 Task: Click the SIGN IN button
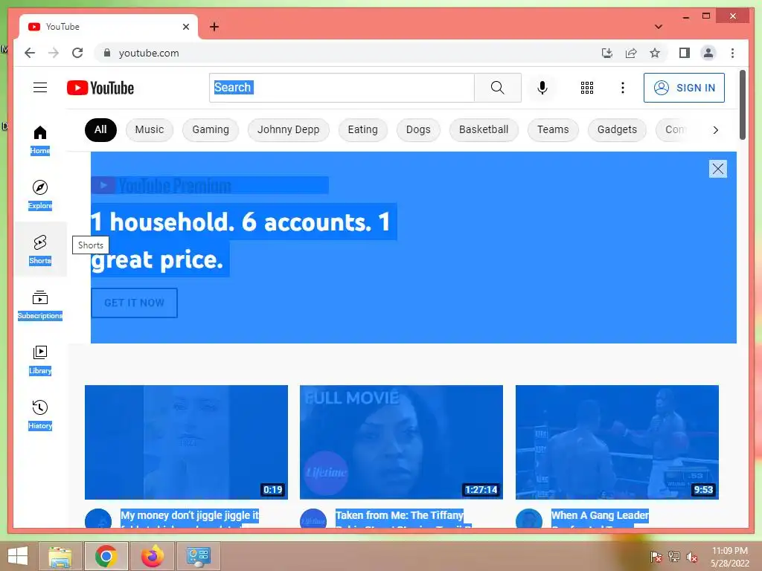(x=684, y=88)
